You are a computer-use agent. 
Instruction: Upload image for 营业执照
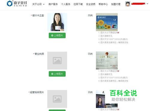[x=57, y=74]
